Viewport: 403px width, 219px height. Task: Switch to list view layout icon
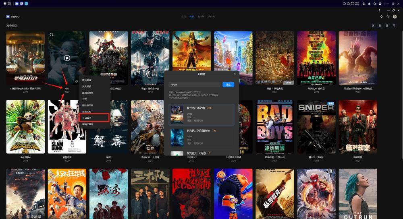pos(380,25)
